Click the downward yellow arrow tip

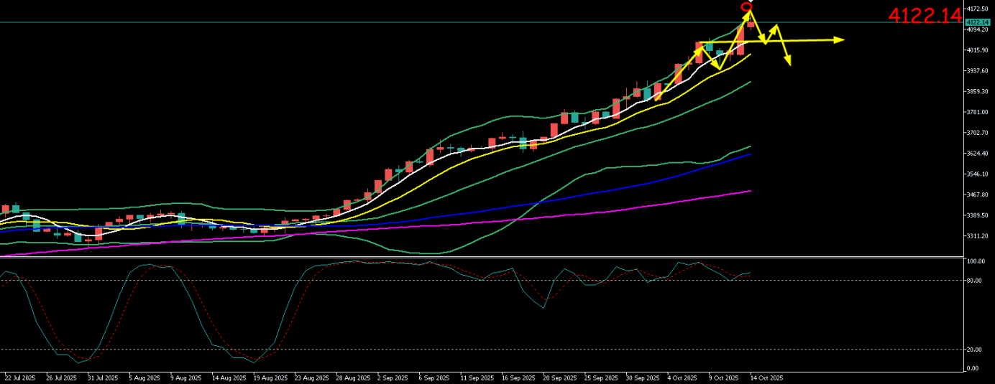click(789, 64)
